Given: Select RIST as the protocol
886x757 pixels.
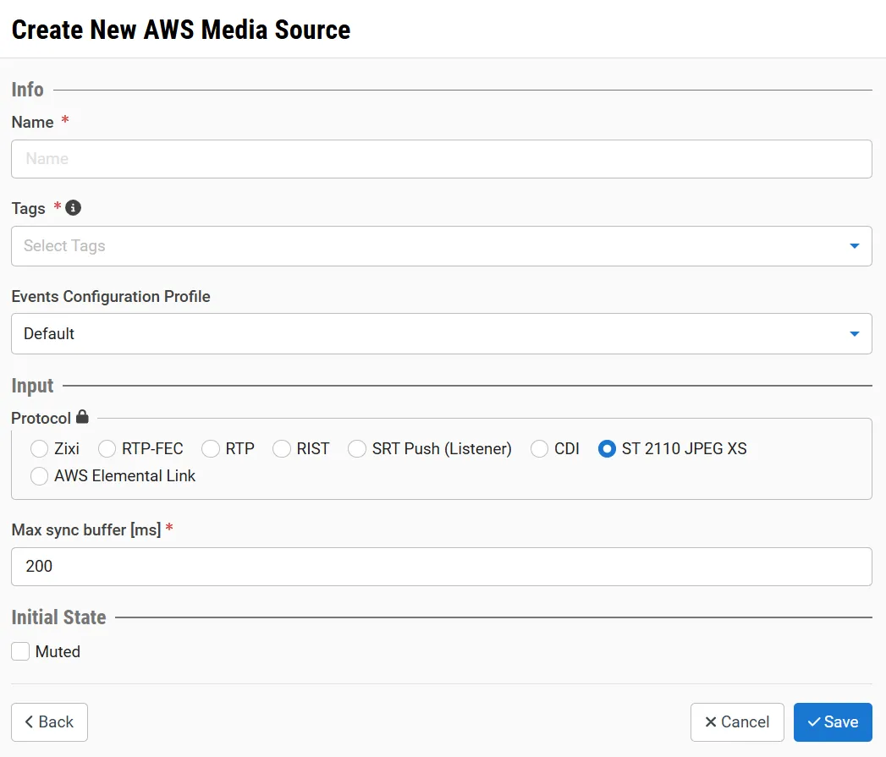Looking at the screenshot, I should coord(282,448).
